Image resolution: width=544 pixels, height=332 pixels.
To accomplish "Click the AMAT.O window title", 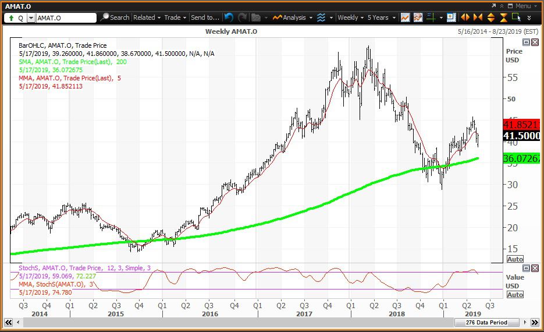I will pyautogui.click(x=17, y=6).
